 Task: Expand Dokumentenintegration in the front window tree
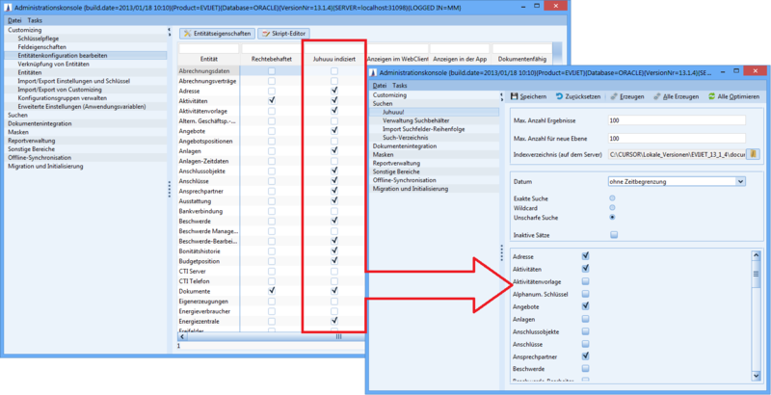[x=410, y=145]
